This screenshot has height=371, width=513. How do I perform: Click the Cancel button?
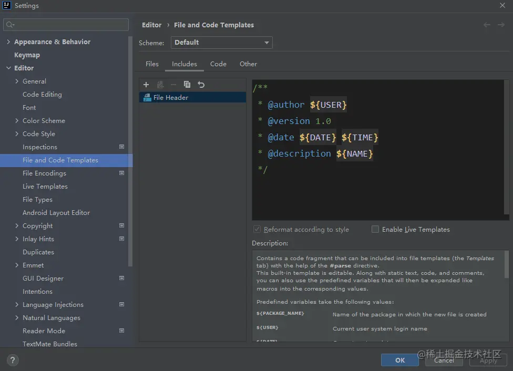[444, 360]
